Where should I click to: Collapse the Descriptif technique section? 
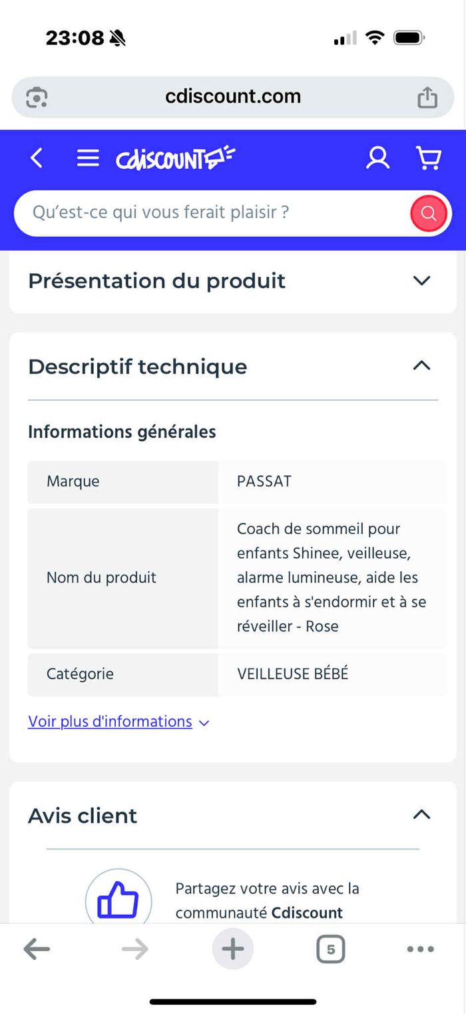(x=421, y=365)
